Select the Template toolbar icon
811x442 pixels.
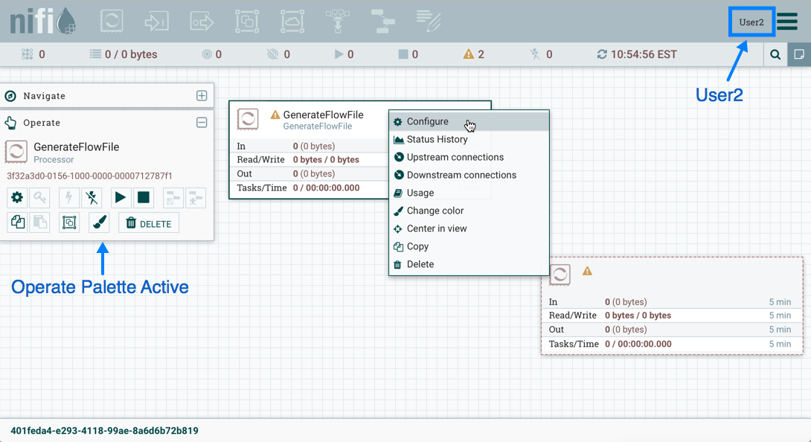click(x=382, y=21)
